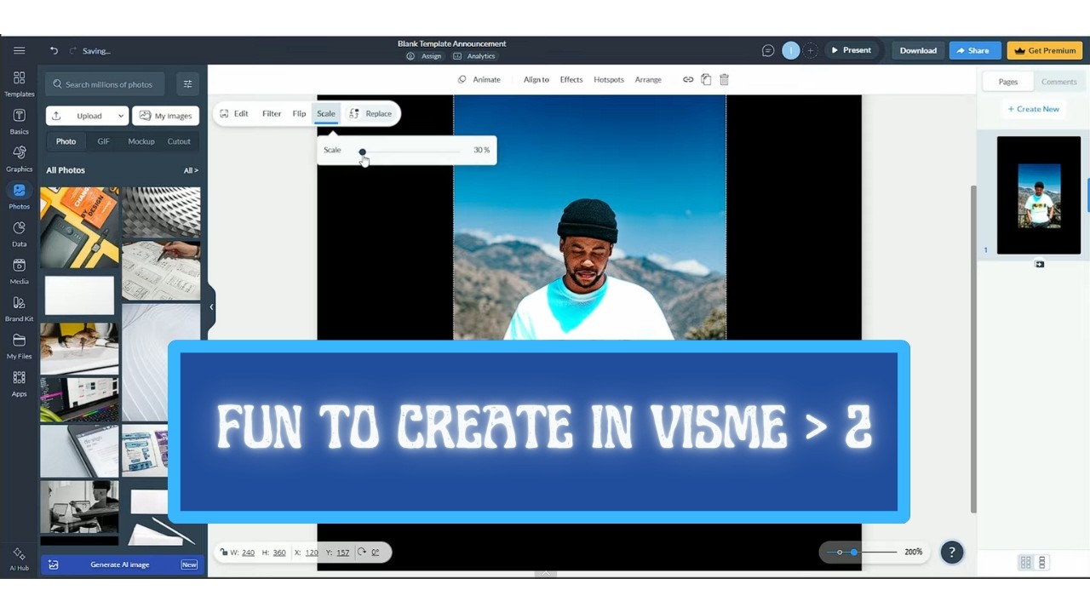Switch to grid view of pages
Screen dimensions: 1090x613
pyautogui.click(x=1025, y=562)
